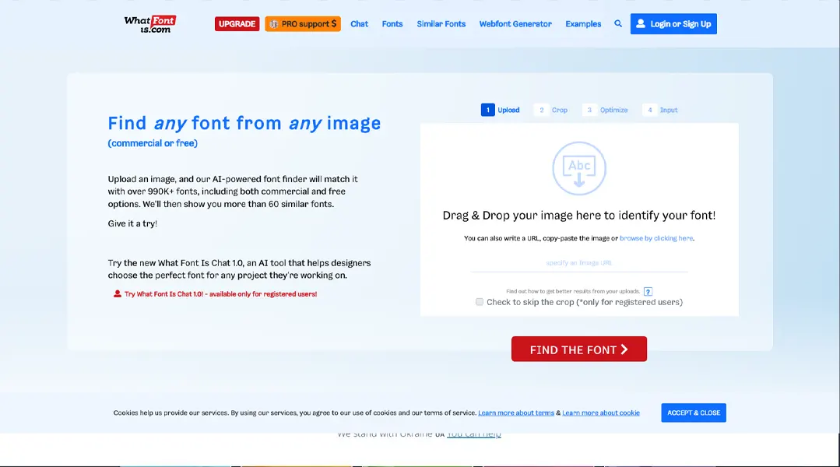Click 'Give it a try!' text
The image size is (840, 467).
[x=132, y=223]
